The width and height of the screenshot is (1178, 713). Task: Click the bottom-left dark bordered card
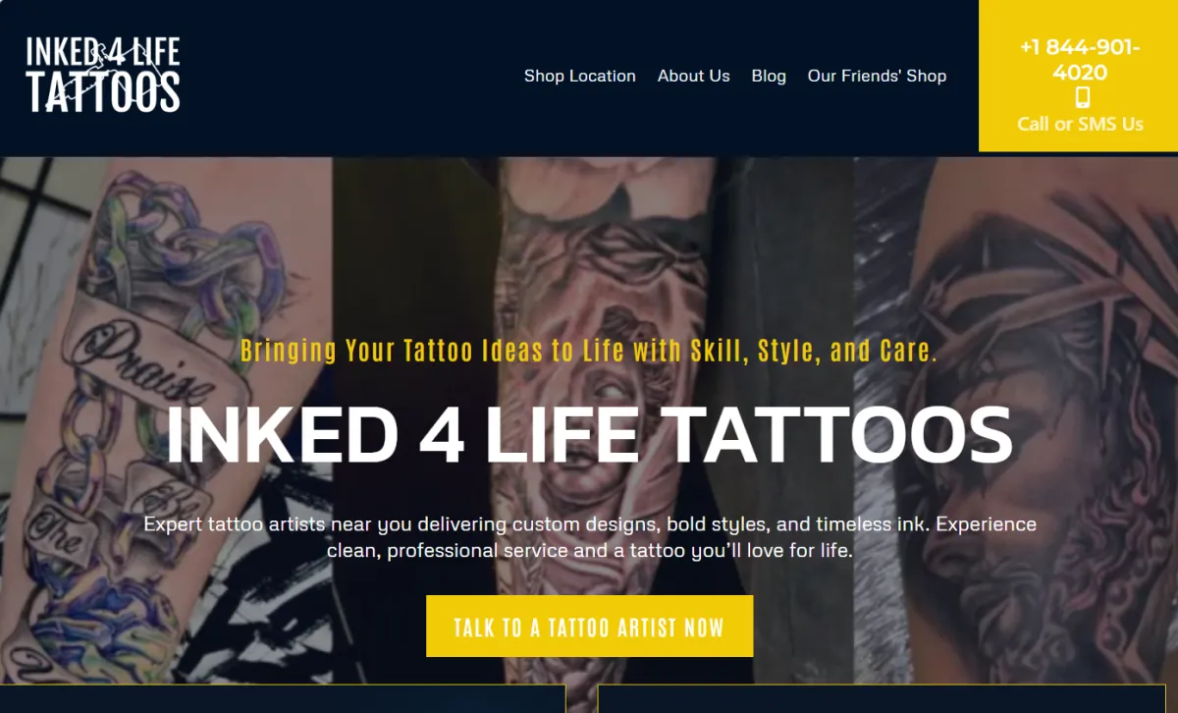283,698
